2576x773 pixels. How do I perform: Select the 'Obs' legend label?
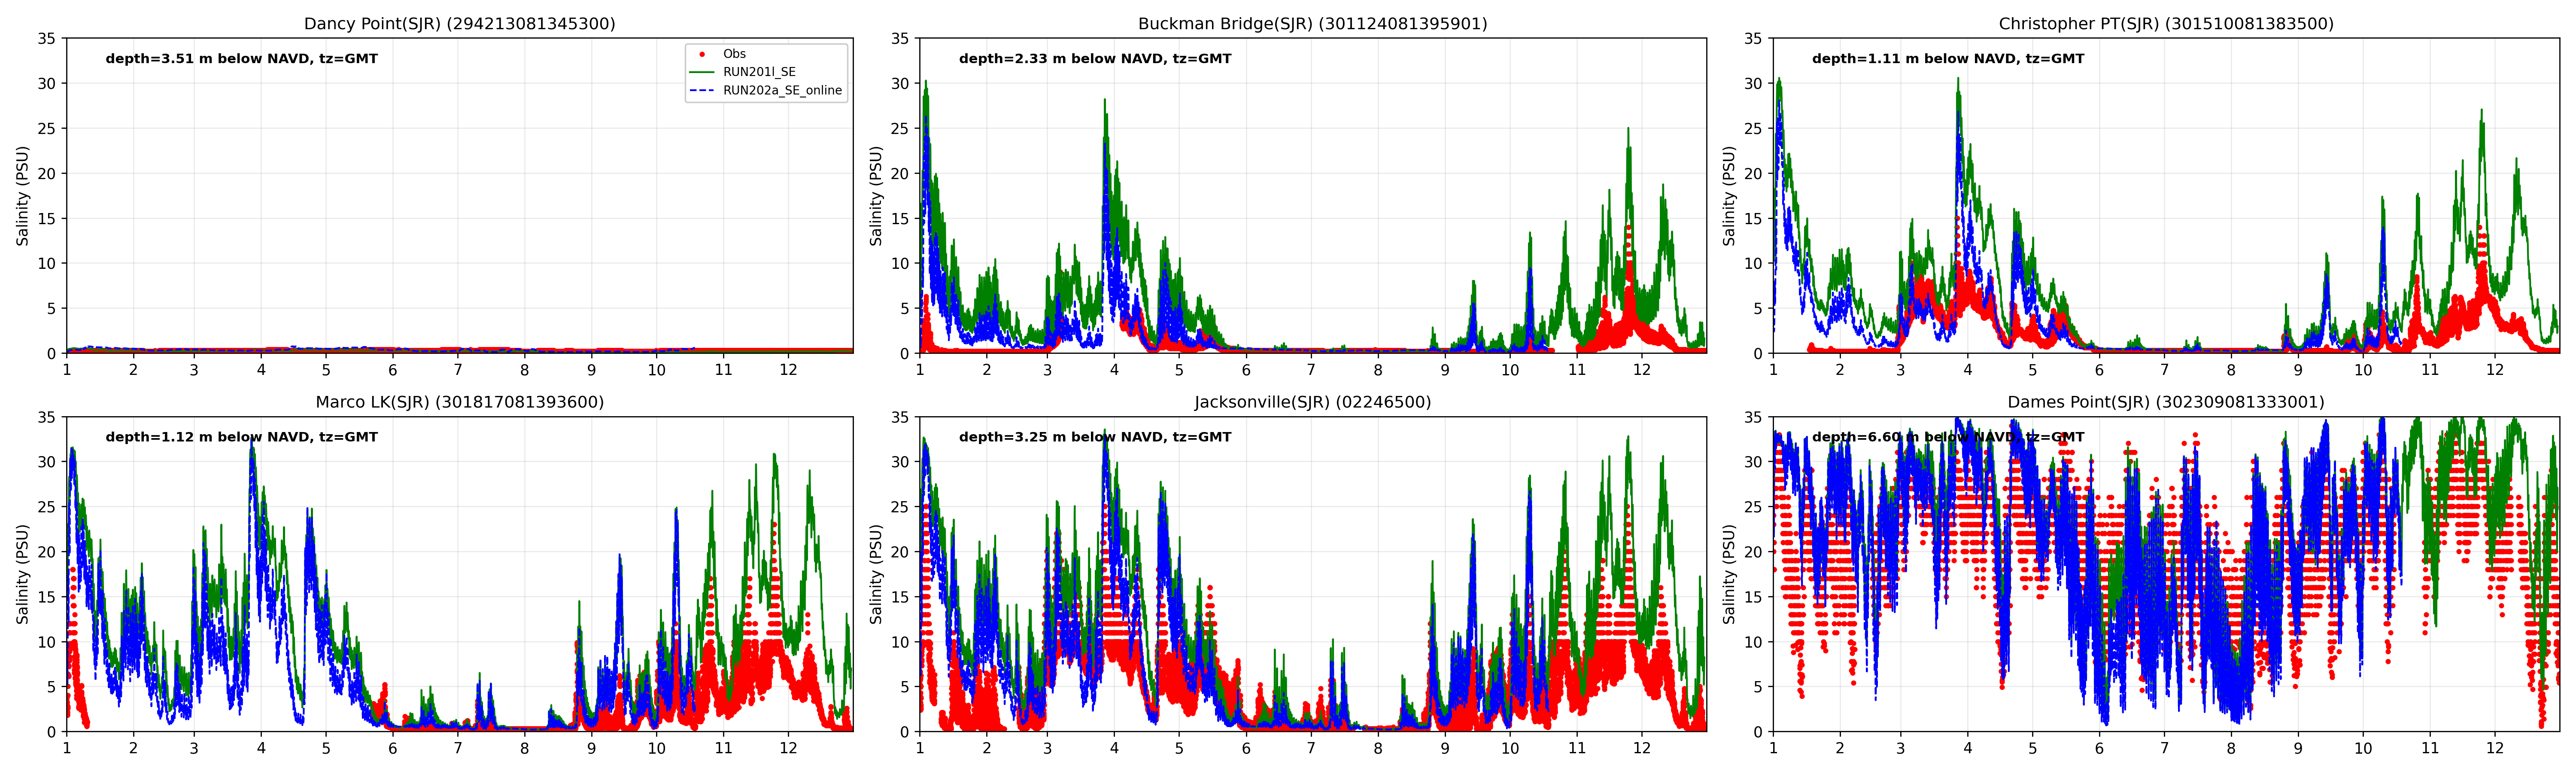tap(734, 54)
